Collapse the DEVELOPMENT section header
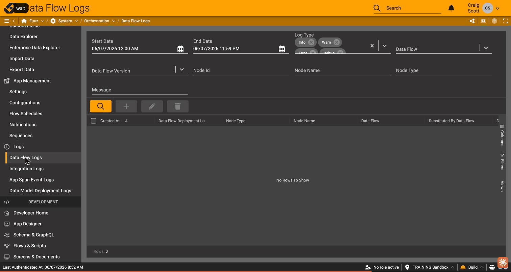Image resolution: width=511 pixels, height=272 pixels. coord(41,202)
